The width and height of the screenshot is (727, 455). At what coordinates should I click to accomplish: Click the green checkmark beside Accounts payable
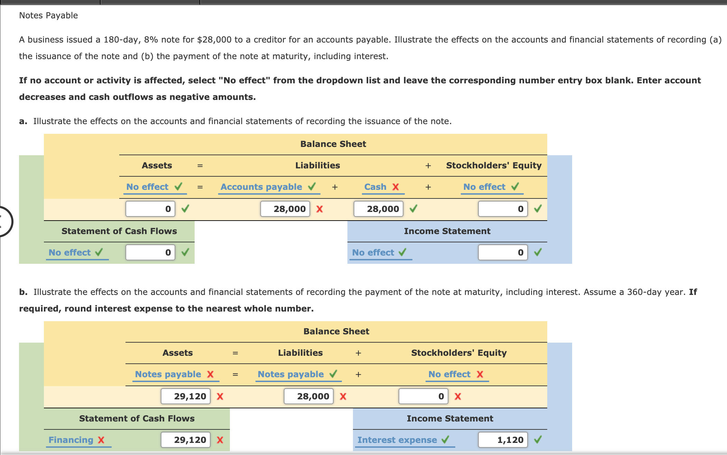pos(312,187)
